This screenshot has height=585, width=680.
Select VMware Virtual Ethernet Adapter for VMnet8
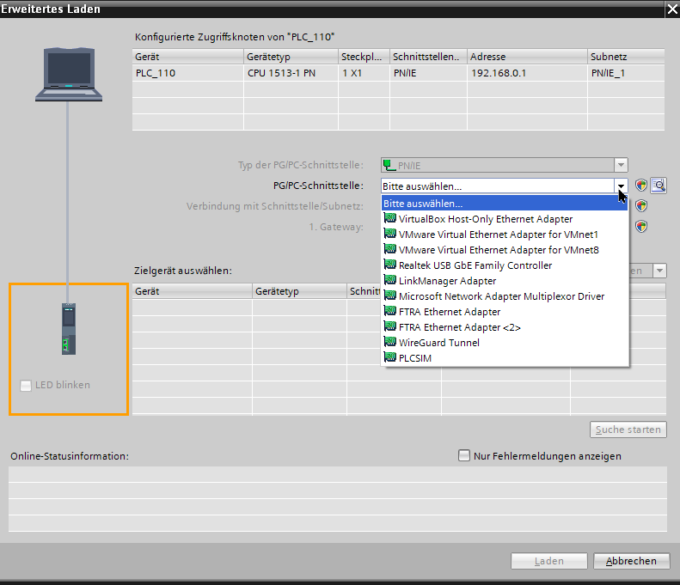coord(499,250)
